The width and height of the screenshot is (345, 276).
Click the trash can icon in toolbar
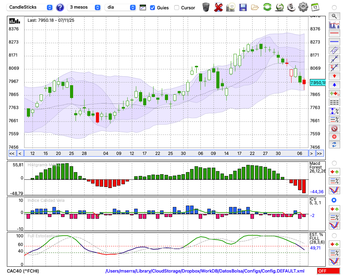pos(206,7)
